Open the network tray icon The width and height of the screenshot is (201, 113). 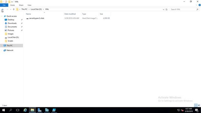tap(179, 110)
